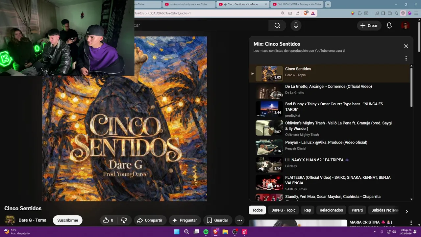The width and height of the screenshot is (421, 237).
Task: Click the page vertical scrollbar
Action: (419, 36)
